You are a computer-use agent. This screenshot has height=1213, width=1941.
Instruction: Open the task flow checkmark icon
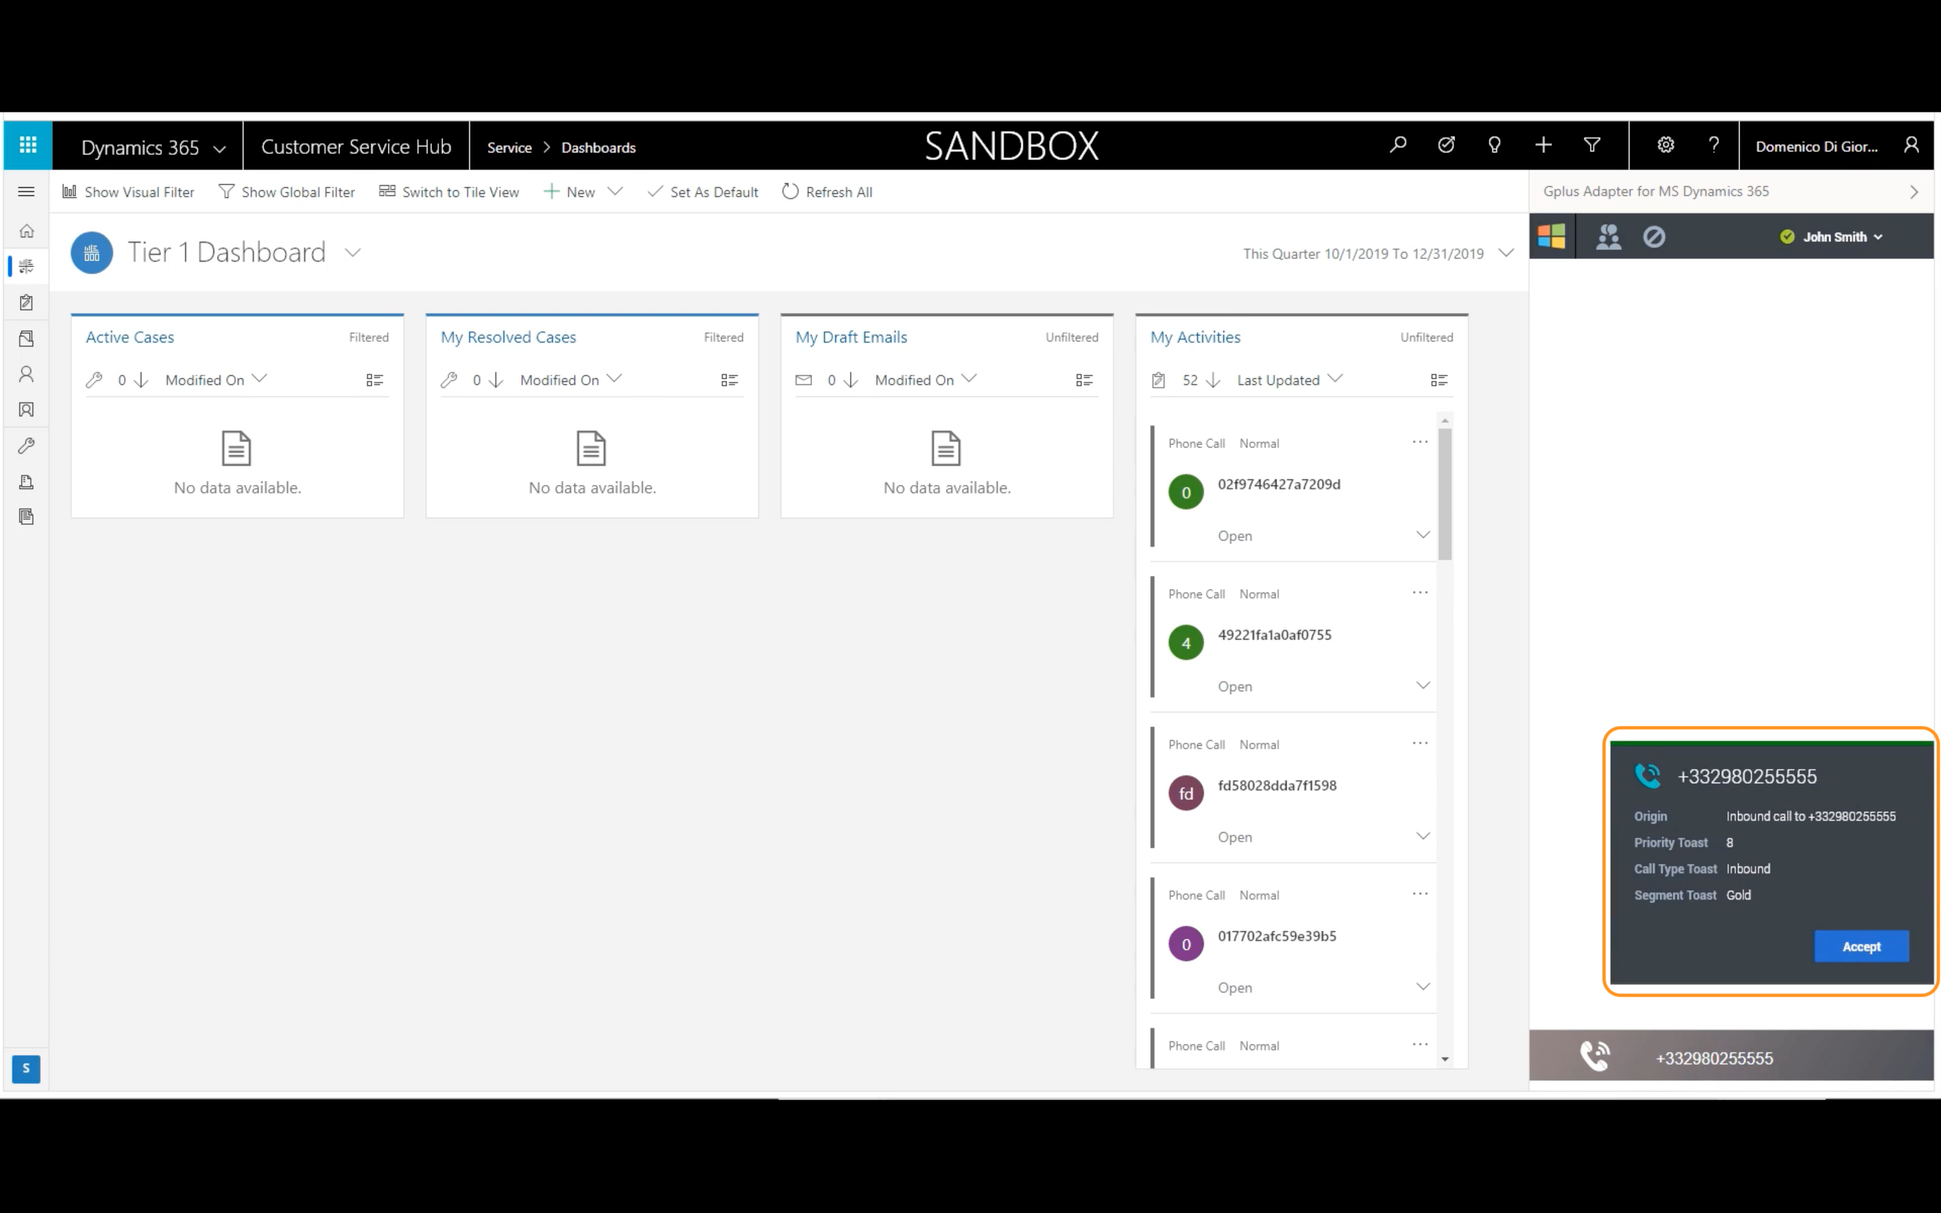[x=1446, y=145]
